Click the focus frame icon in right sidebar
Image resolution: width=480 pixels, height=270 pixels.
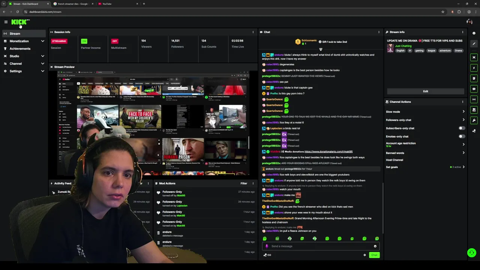(474, 57)
